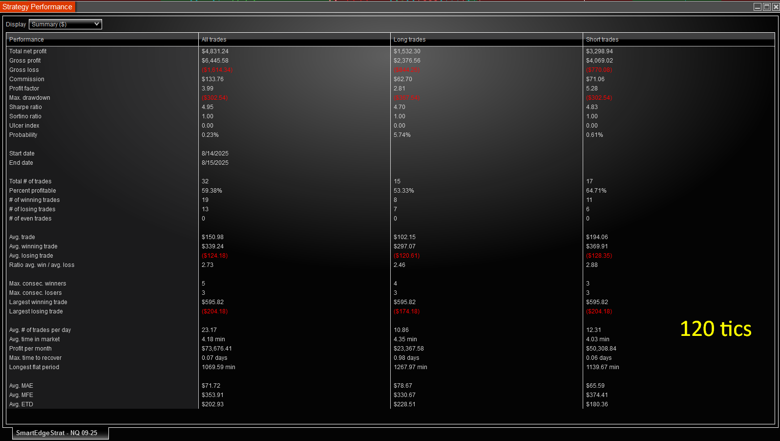The image size is (780, 441).
Task: Open the Display Summary ($) dropdown
Action: (x=65, y=24)
